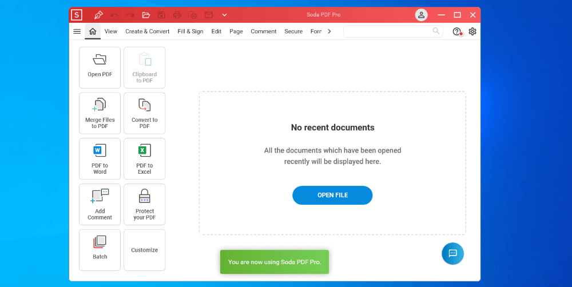Open the user account avatar icon
This screenshot has width=572, height=287.
point(422,15)
